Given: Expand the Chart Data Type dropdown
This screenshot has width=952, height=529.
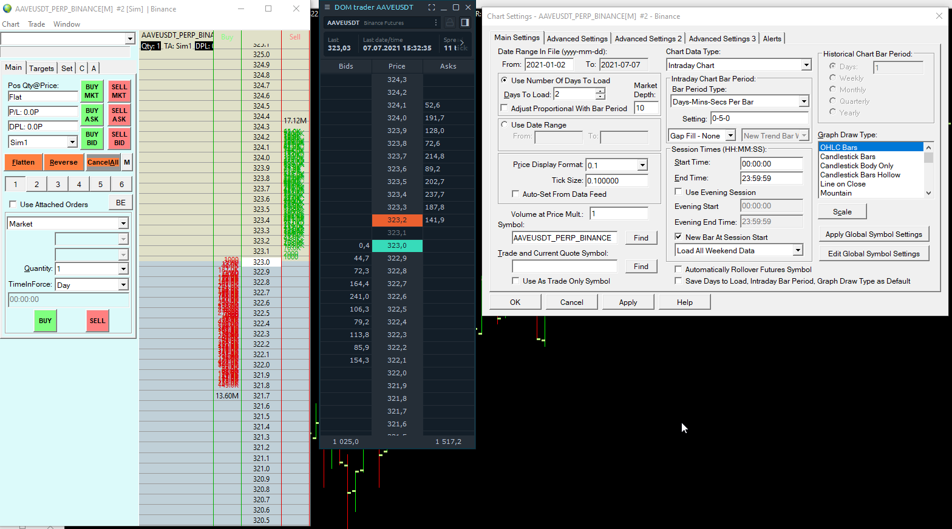Looking at the screenshot, I should pyautogui.click(x=806, y=66).
